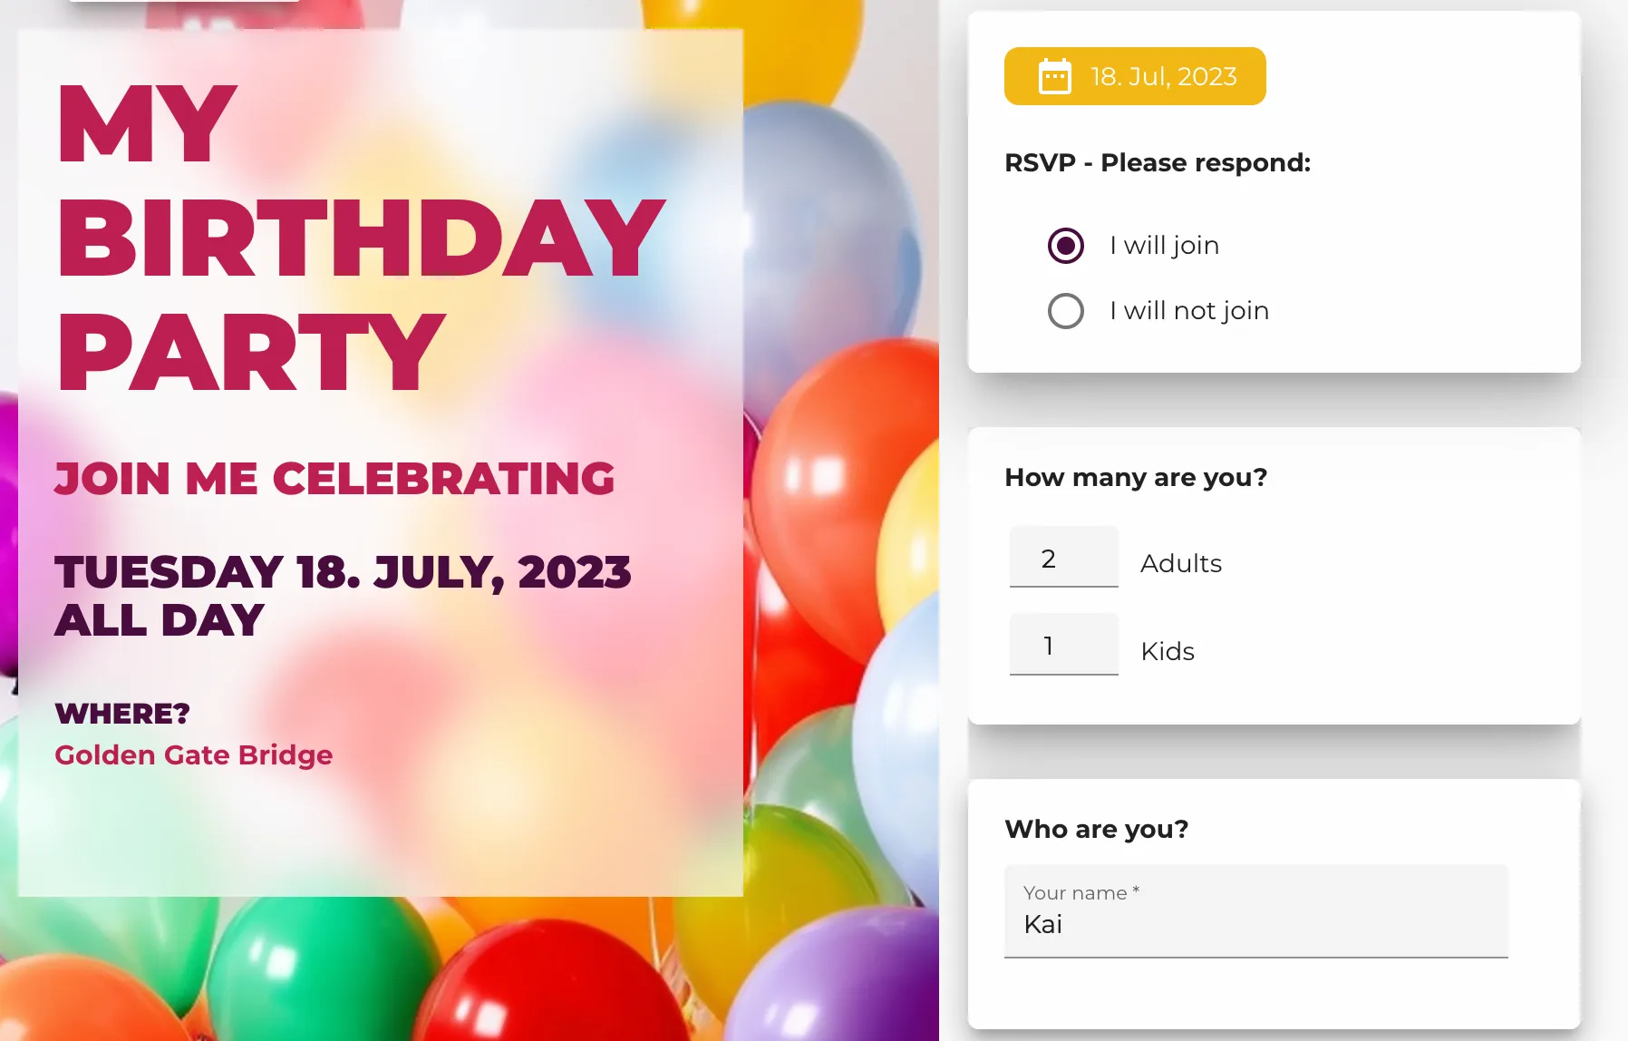Click the 'How many are you?' heading
1628x1041 pixels.
point(1136,476)
